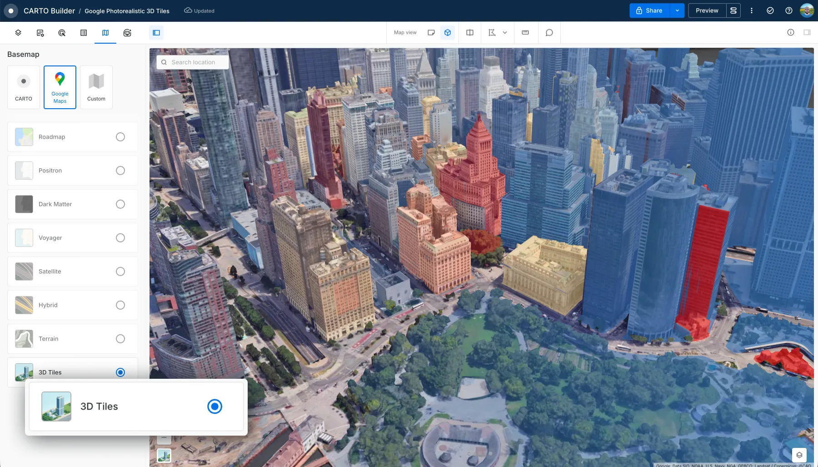Choose the Positron basemap radio
Screen dimensions: 818x467
click(x=120, y=171)
